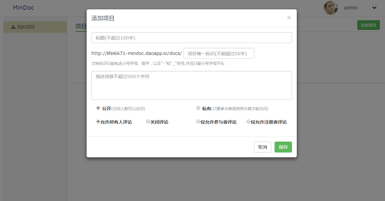Viewport: 385px width, 201px height.
Task: Open 我的项目 in the sidebar
Action: [x=26, y=27]
